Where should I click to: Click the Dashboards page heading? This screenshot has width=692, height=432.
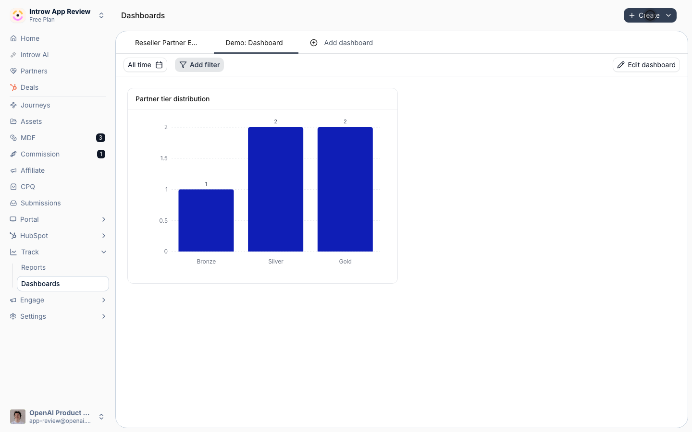[143, 15]
